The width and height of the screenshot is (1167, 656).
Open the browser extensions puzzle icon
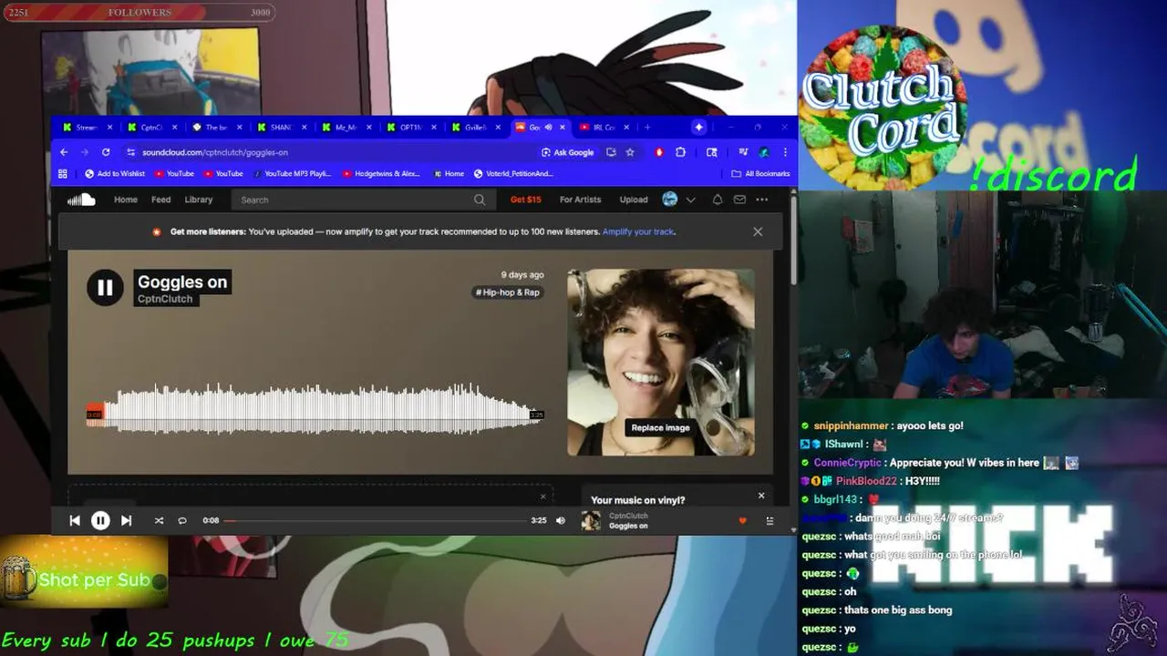pyautogui.click(x=680, y=152)
